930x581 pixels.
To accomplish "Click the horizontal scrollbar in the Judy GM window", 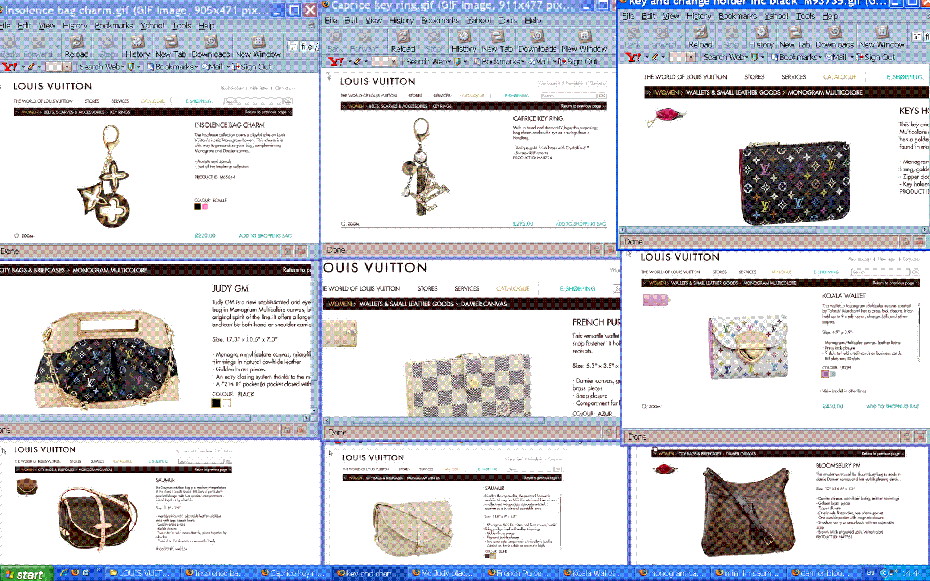I will 145,418.
